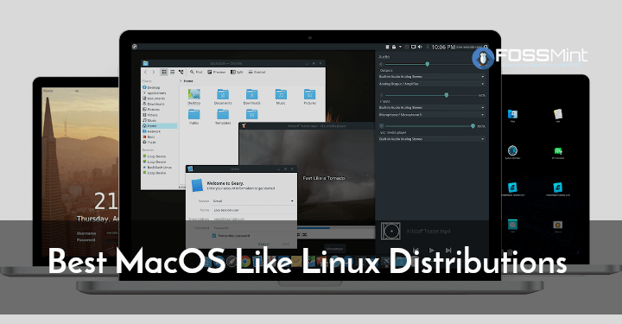Skip to previous track in media widget
This screenshot has width=622, height=324.
click(415, 250)
